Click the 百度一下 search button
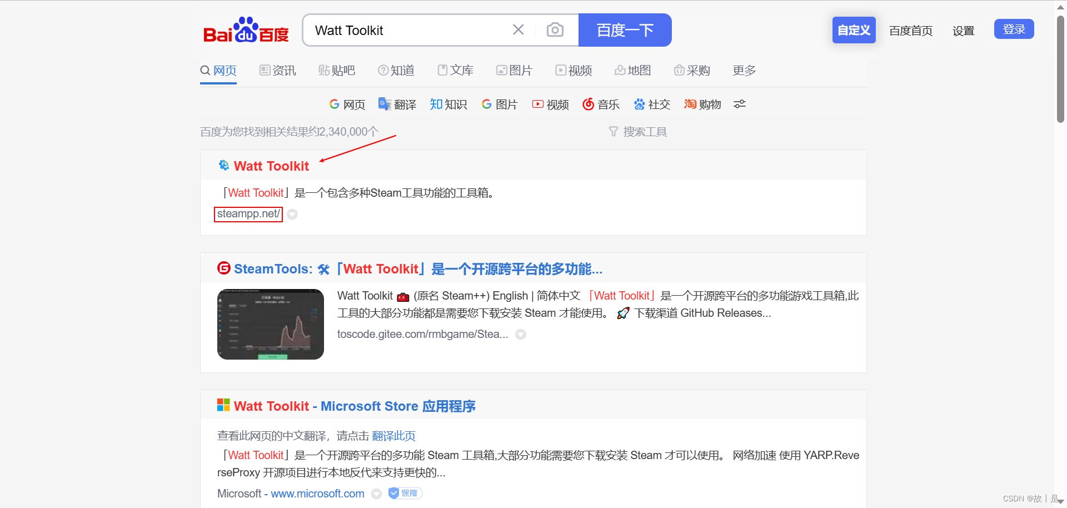The height and width of the screenshot is (508, 1067). (625, 30)
